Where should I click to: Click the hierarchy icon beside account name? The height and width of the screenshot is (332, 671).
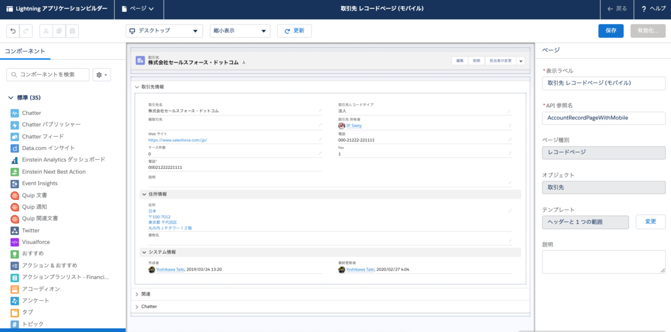(244, 63)
